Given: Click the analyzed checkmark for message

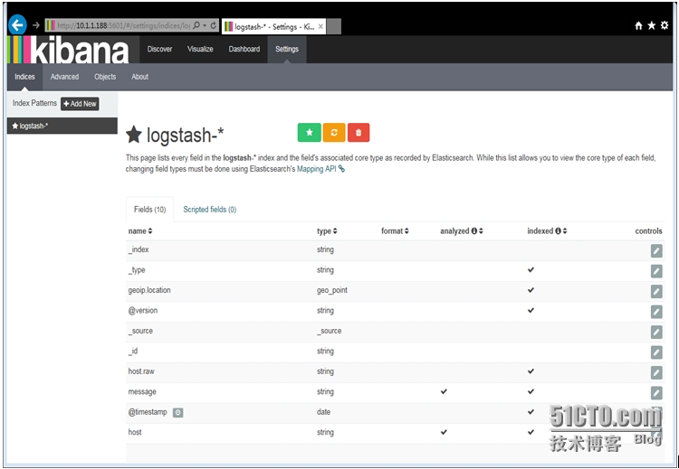Looking at the screenshot, I should click(444, 391).
